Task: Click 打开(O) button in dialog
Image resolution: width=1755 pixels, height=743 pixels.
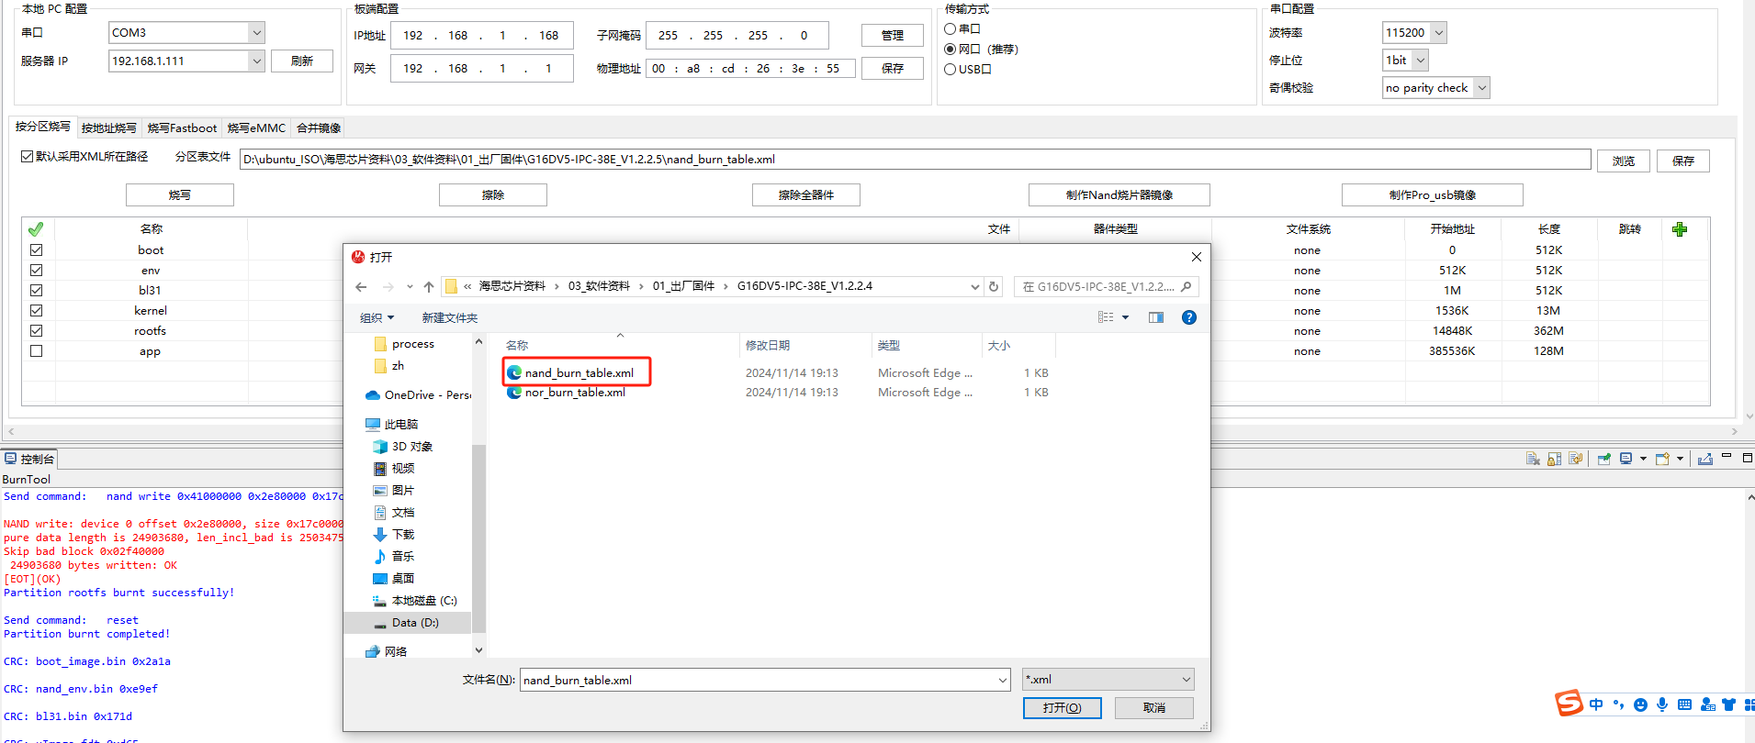Action: pyautogui.click(x=1063, y=708)
